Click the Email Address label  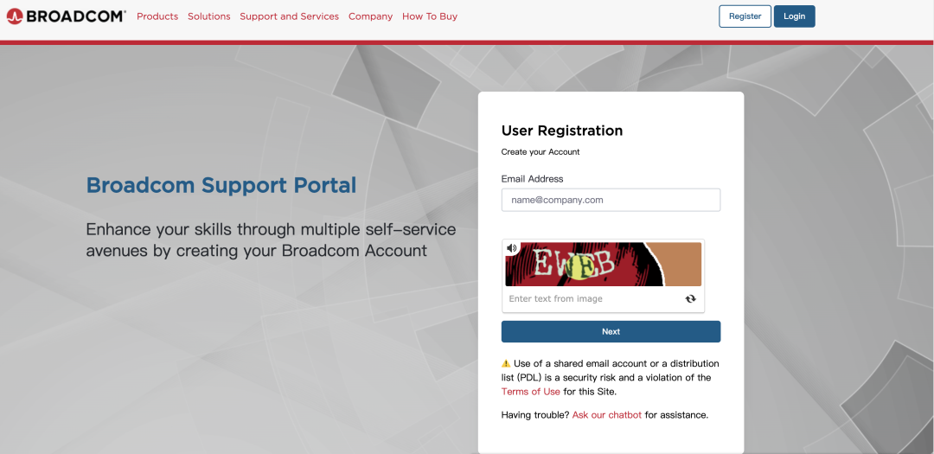pos(533,179)
